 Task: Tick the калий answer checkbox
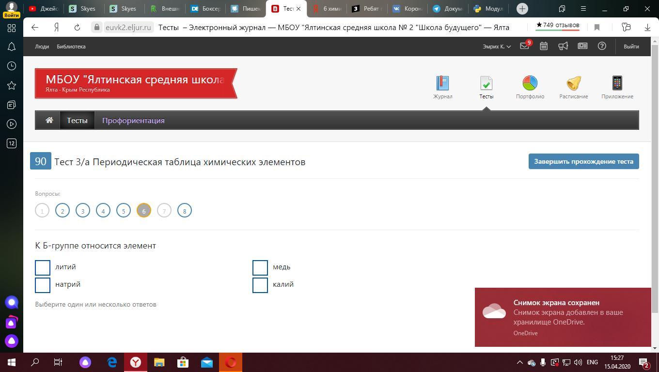pyautogui.click(x=260, y=285)
